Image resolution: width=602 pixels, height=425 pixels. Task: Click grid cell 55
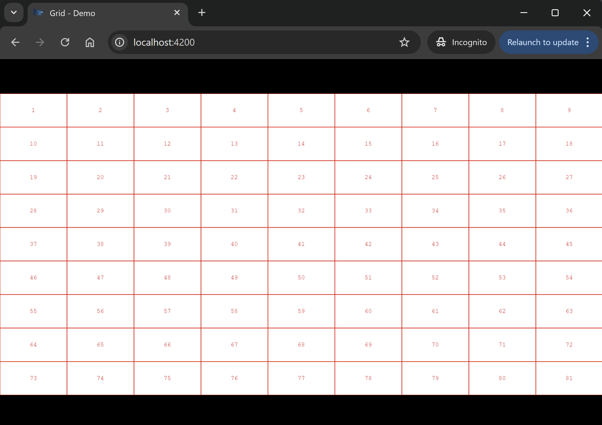[x=33, y=311]
